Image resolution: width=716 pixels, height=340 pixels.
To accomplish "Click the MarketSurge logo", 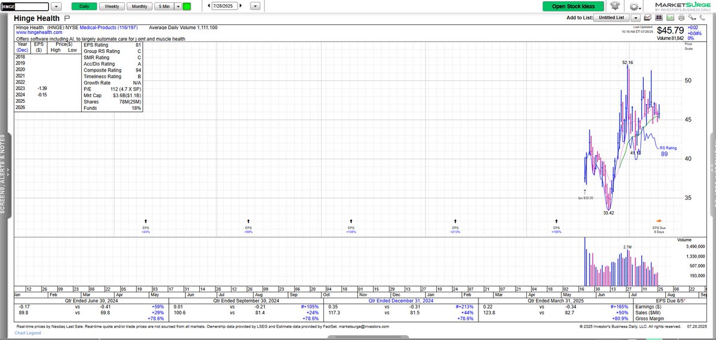I will click(x=683, y=7).
